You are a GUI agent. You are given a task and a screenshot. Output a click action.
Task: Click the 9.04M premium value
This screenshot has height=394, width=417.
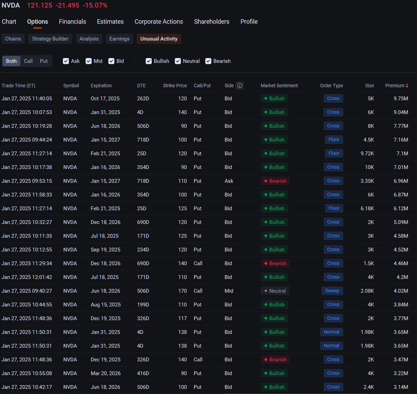pos(401,112)
